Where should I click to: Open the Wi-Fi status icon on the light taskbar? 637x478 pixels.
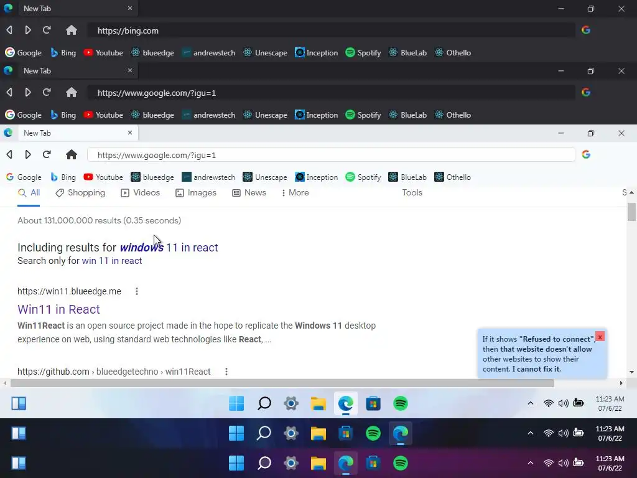click(x=549, y=403)
